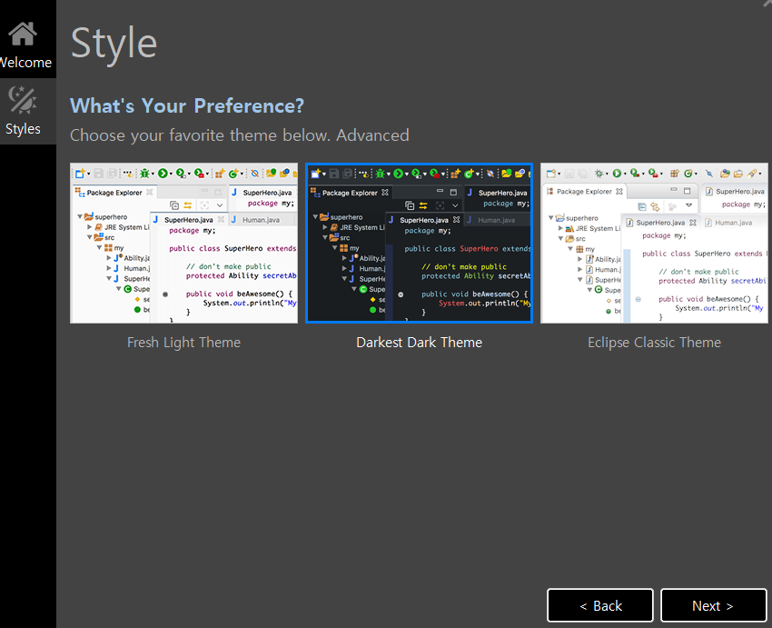Screen dimensions: 772x628
Task: Click the 'Fresh Light Theme' caption
Action: point(183,343)
